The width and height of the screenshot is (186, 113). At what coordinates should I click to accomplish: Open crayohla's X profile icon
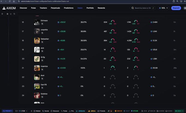(x=42, y=33)
